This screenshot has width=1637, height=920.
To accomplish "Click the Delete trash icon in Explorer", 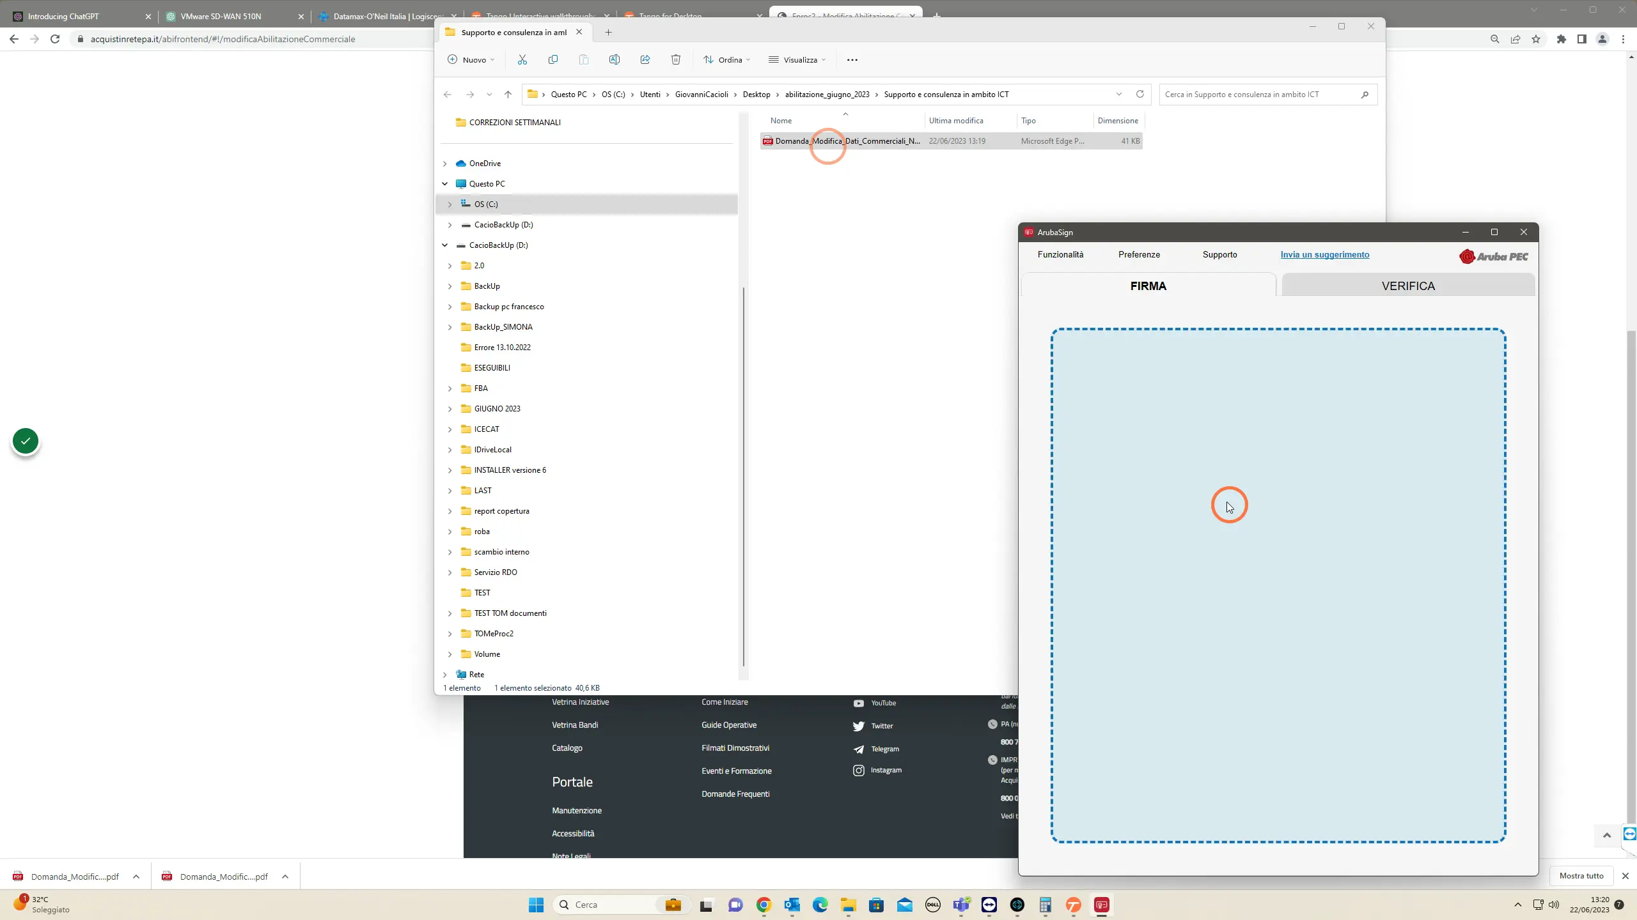I will [675, 59].
